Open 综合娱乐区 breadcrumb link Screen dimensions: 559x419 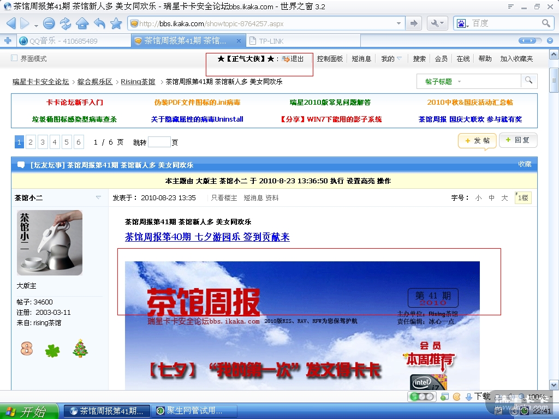[95, 82]
